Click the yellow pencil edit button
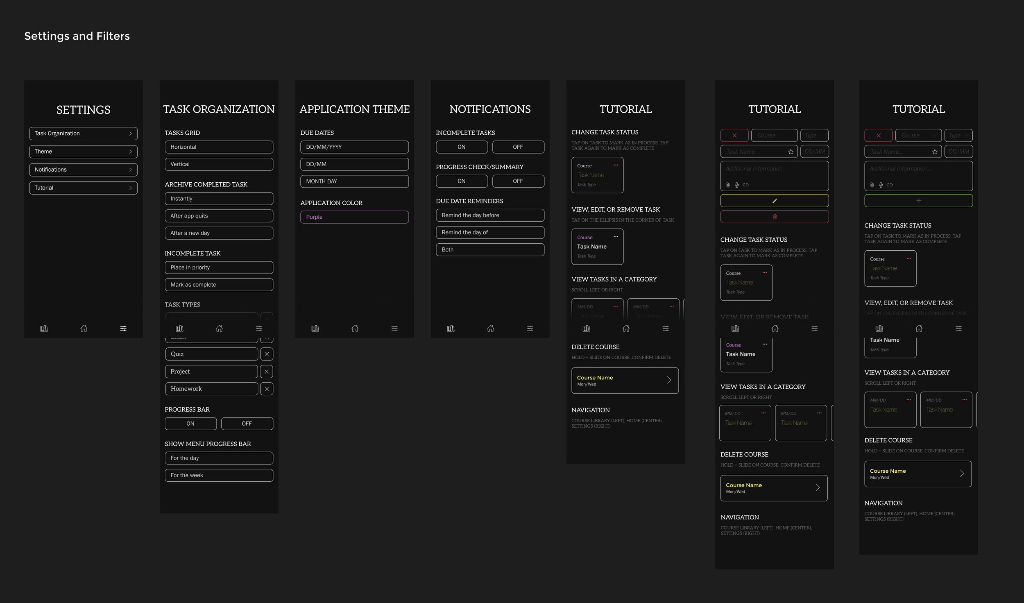The image size is (1024, 603). [x=774, y=201]
